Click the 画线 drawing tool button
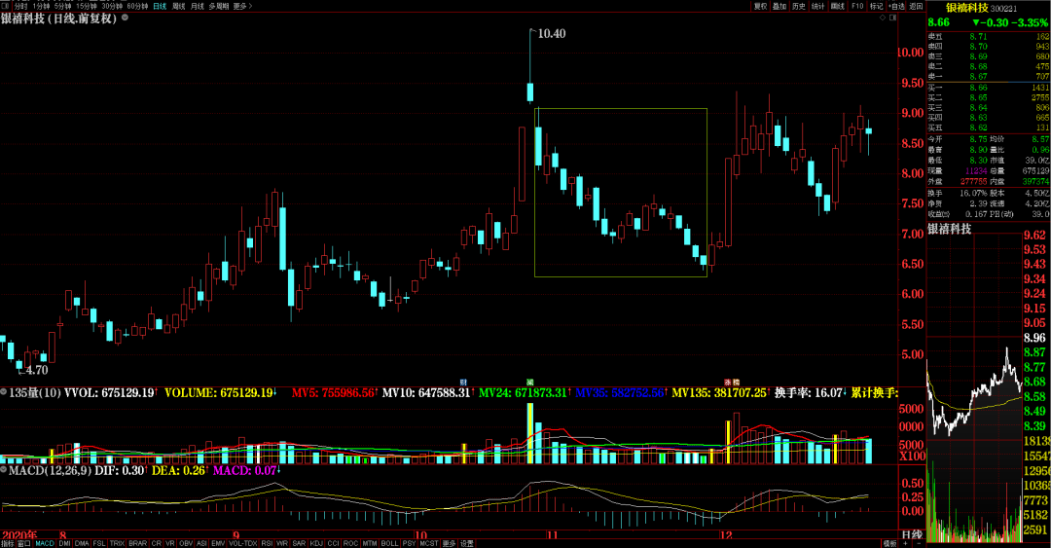Screen dimensions: 1051x548 [x=838, y=6]
